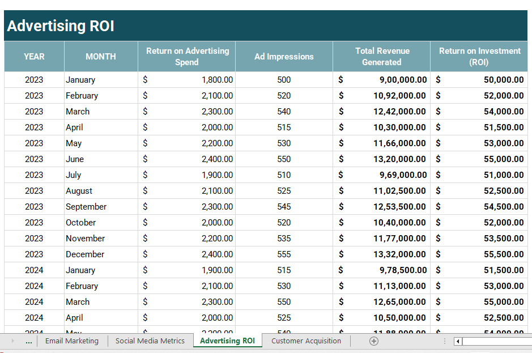Viewport: 532px width, 353px height.
Task: Click the tab bar resize handle dots
Action: point(445,341)
